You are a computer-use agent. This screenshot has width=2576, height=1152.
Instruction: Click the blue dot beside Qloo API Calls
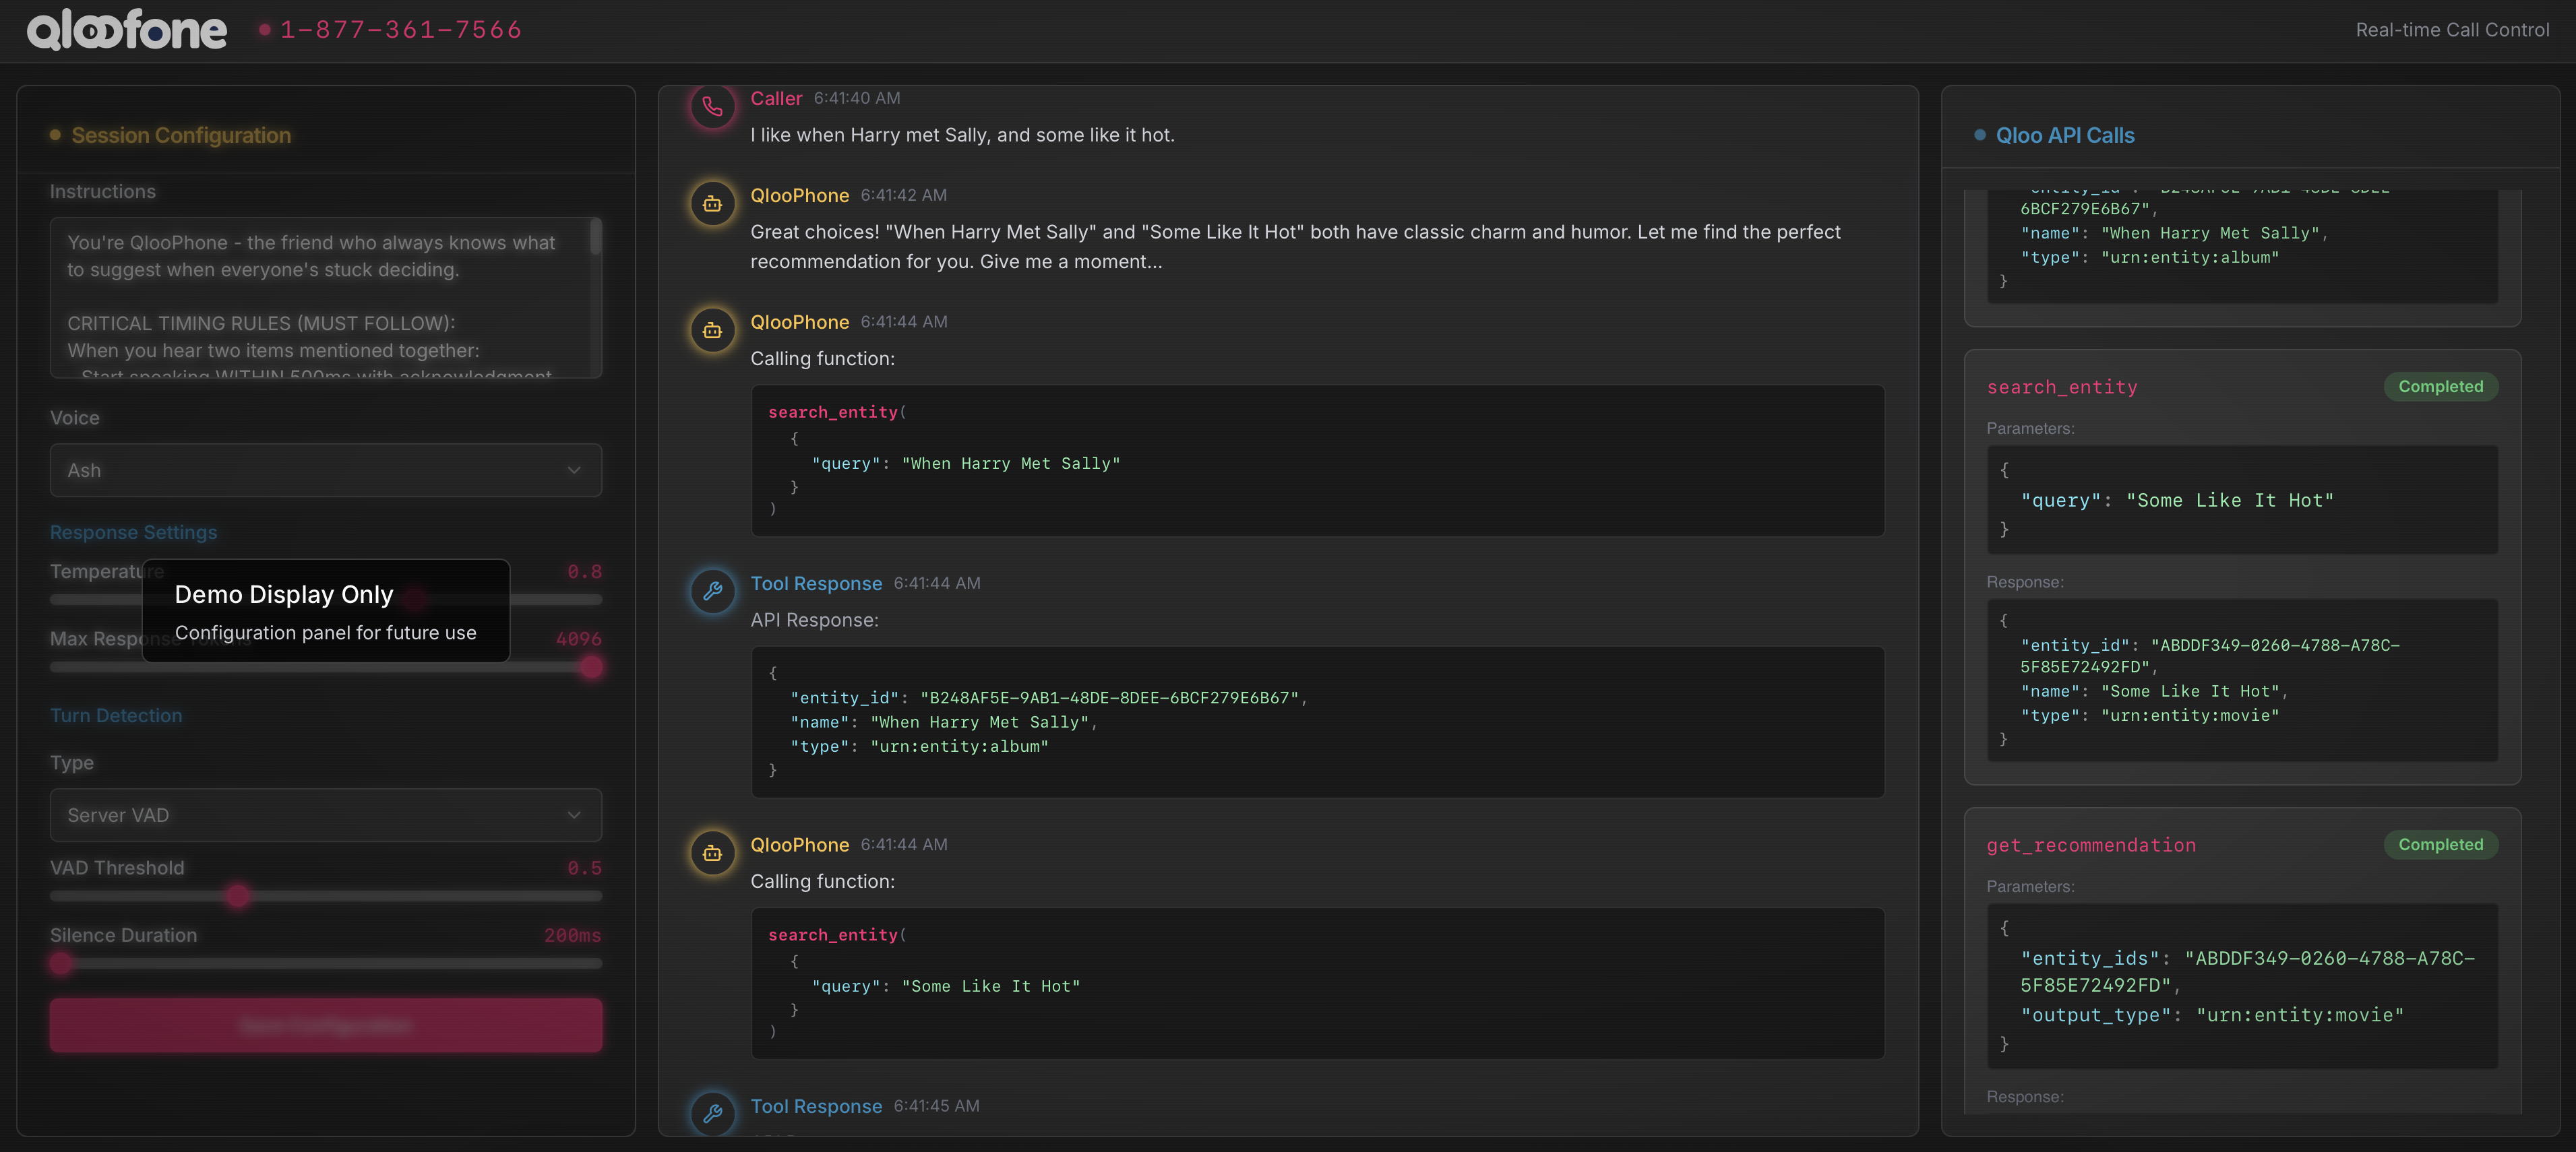1979,135
